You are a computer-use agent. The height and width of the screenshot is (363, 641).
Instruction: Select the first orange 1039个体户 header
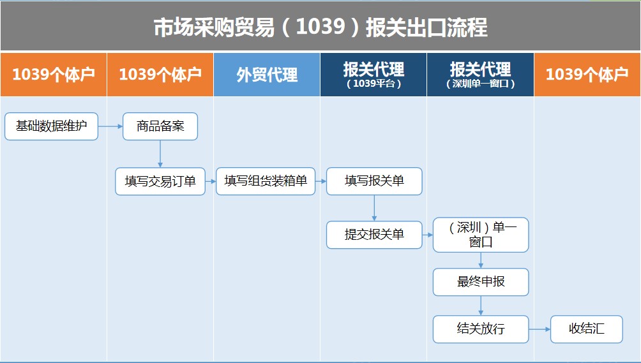[54, 75]
